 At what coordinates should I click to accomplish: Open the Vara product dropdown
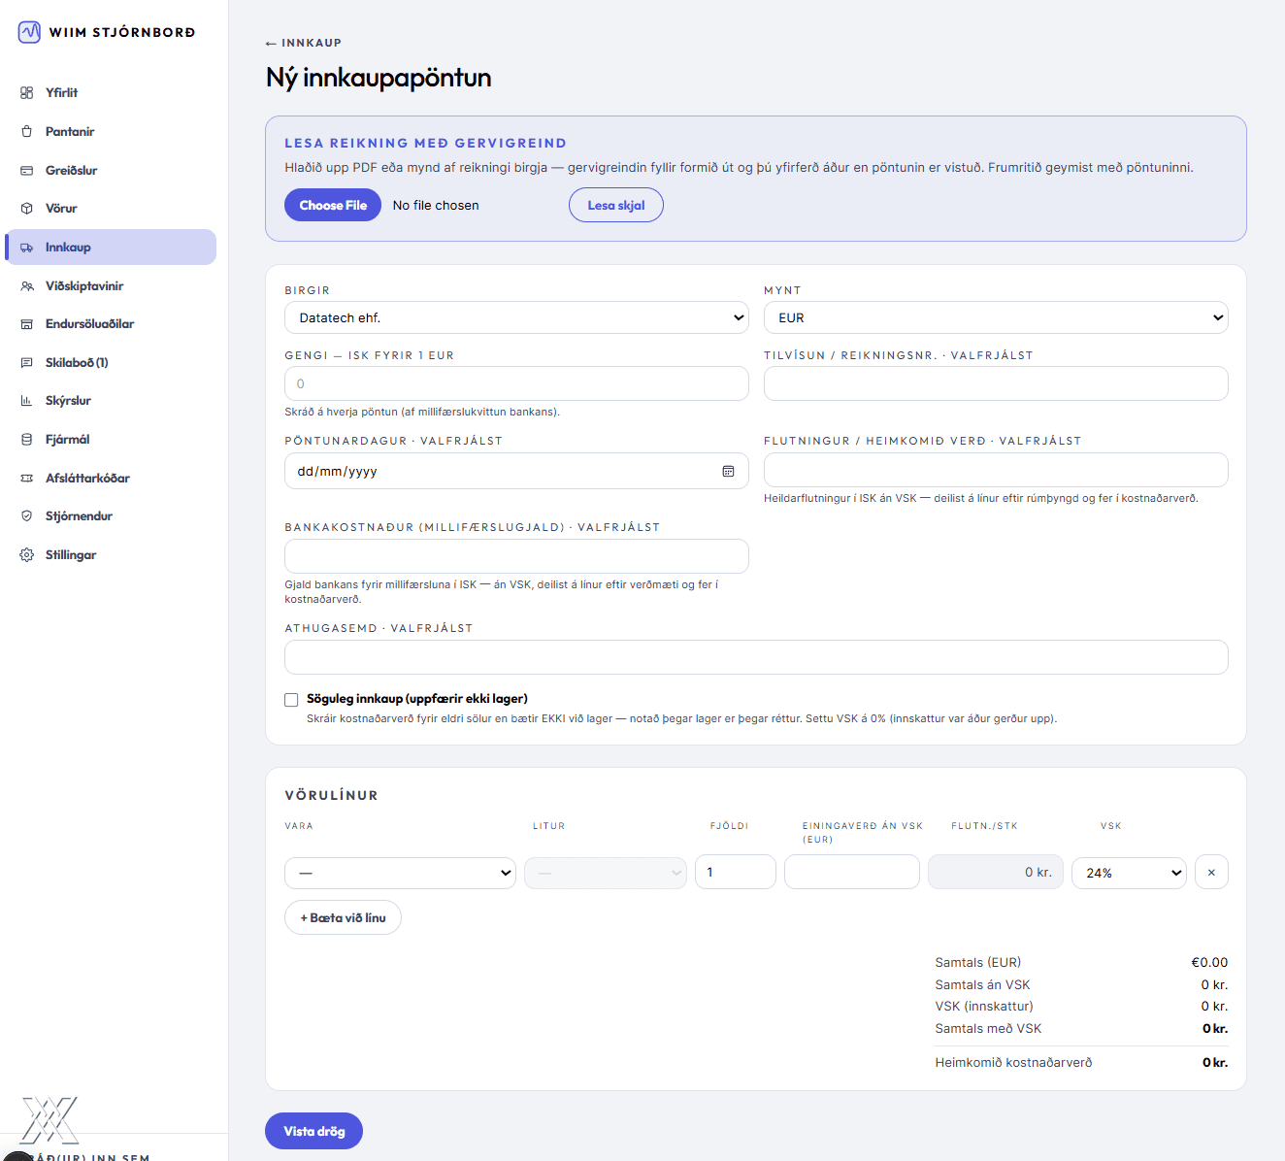click(400, 873)
